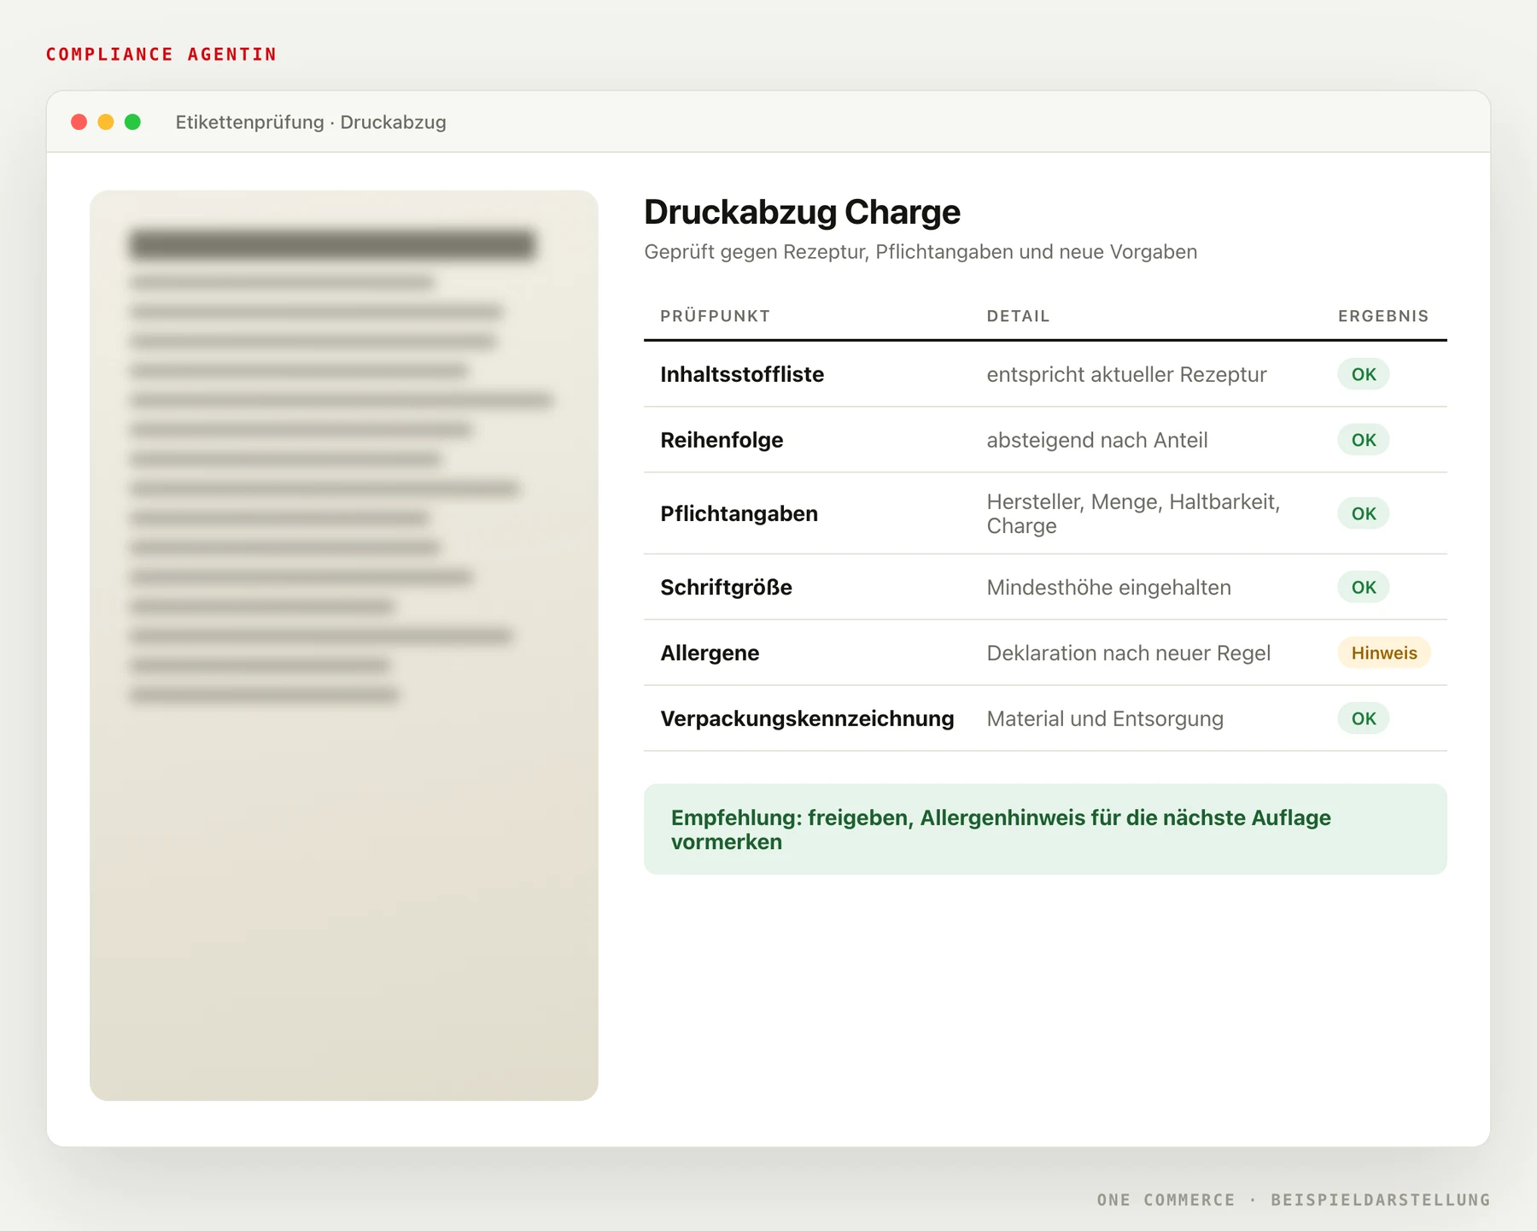Select the Reihenfolge row label

[x=722, y=440]
